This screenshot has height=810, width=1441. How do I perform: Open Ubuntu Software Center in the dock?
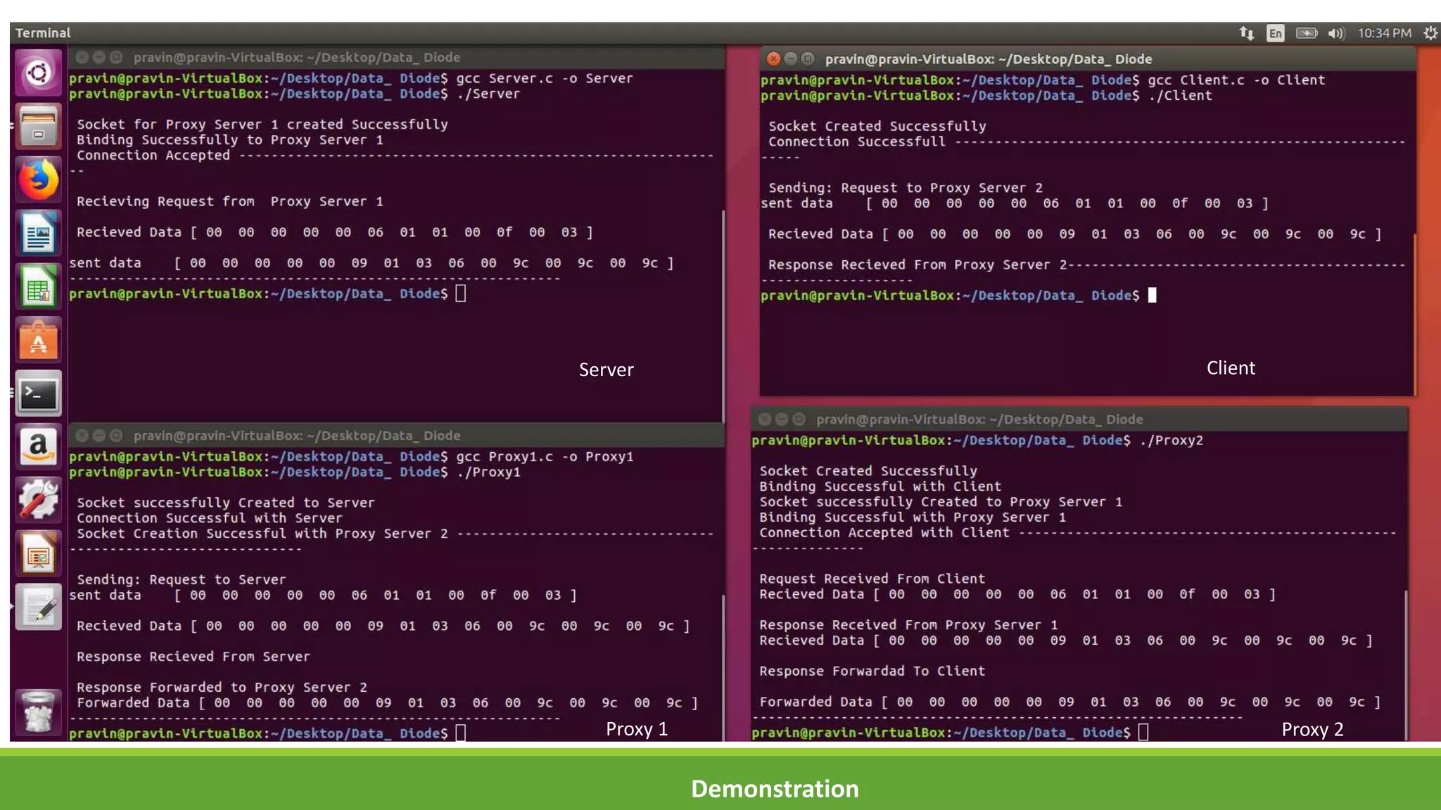coord(38,340)
